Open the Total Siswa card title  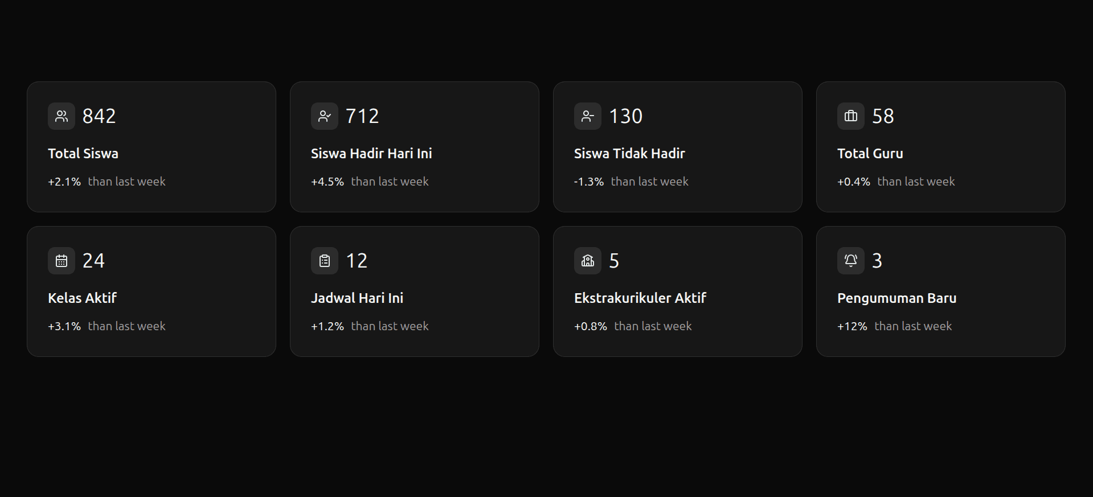pyautogui.click(x=83, y=154)
